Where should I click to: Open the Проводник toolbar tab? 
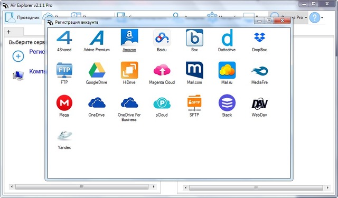pyautogui.click(x=22, y=17)
